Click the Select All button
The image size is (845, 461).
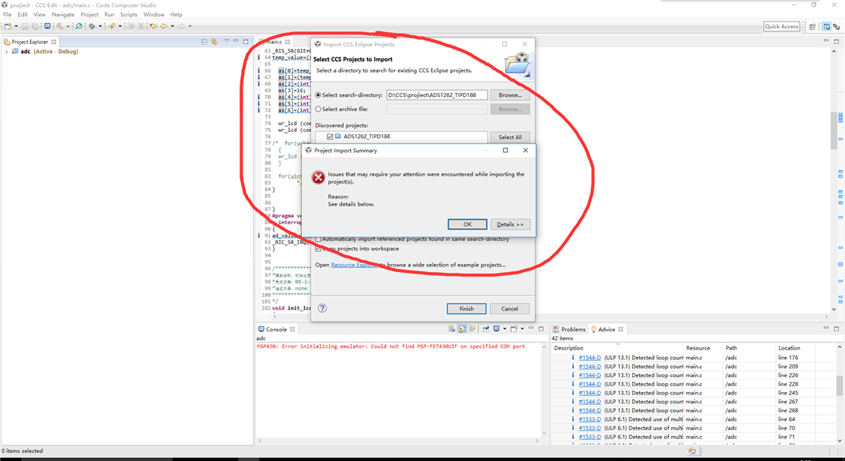tap(509, 137)
